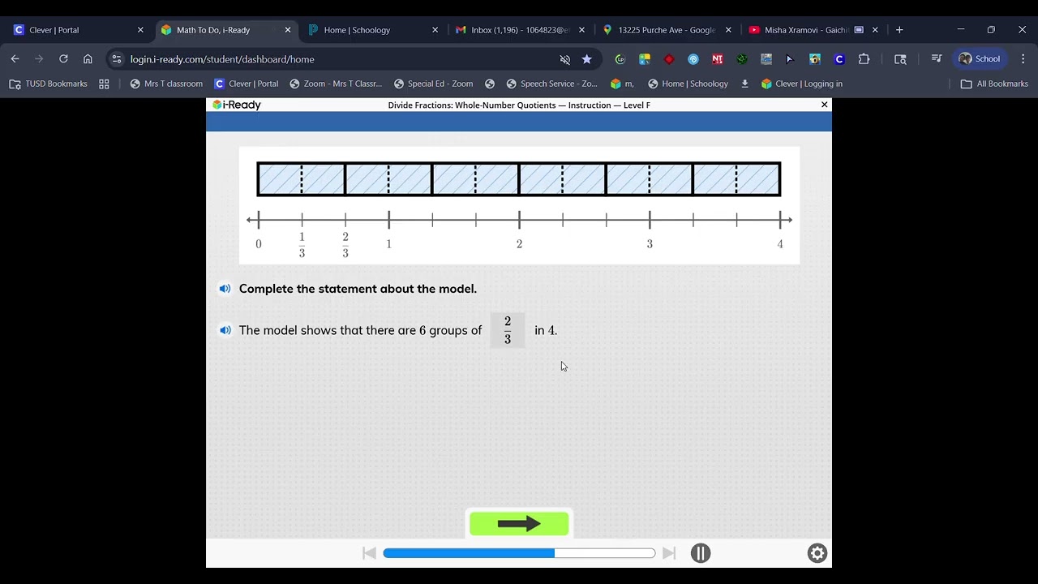Click the green LP extension

coord(620,59)
